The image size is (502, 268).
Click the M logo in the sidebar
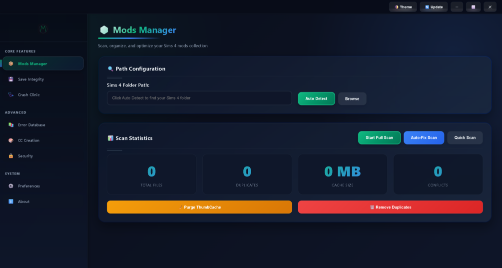[x=43, y=29]
